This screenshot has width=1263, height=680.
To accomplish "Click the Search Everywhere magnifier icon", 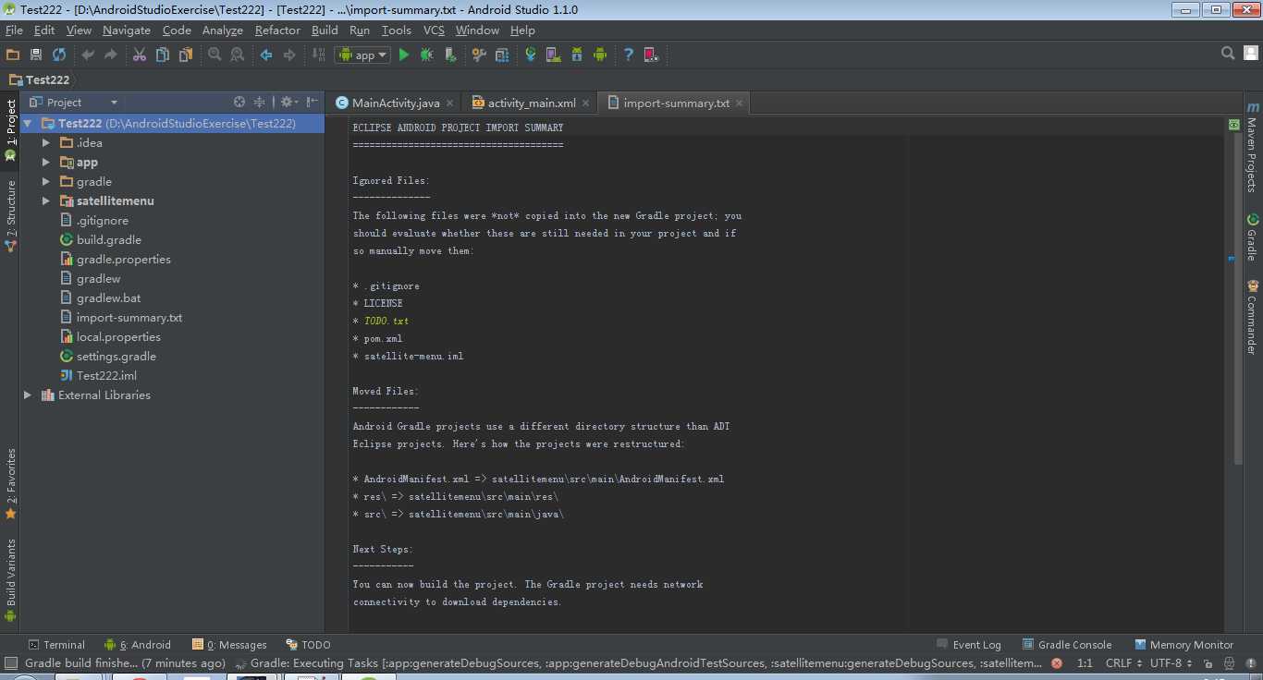I will (1228, 54).
